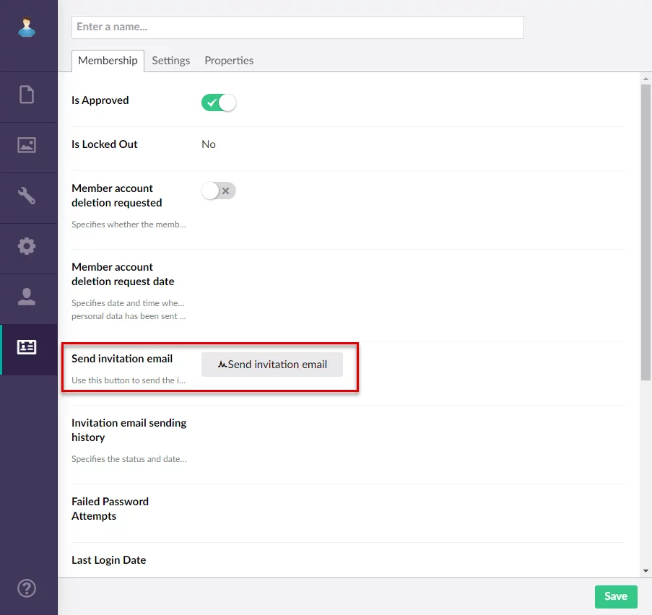Open the Help question mark icon
This screenshot has height=615, width=652.
coord(27,588)
